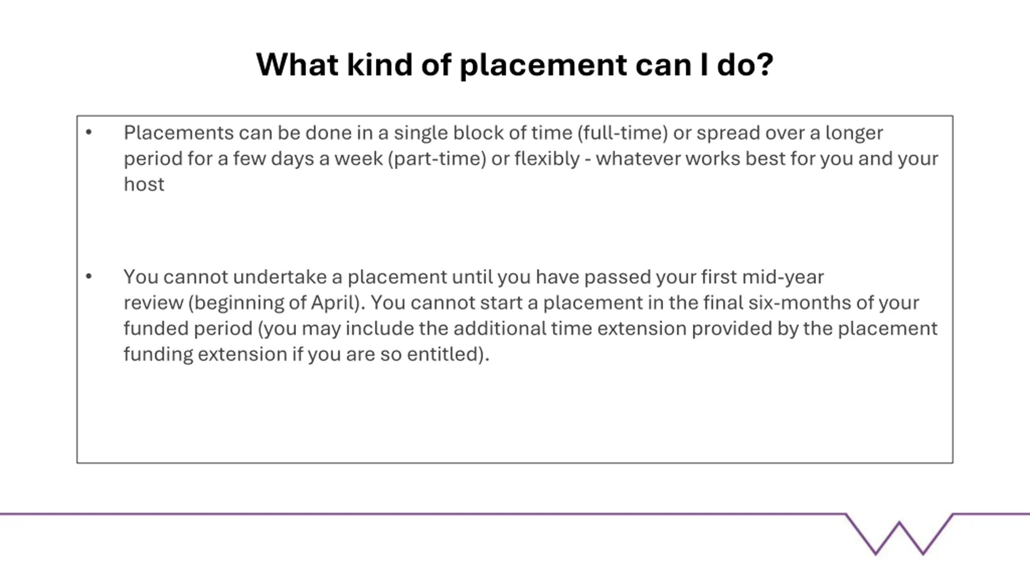Click the word 'Placements' in the first bullet
The width and height of the screenshot is (1030, 579).
click(179, 133)
